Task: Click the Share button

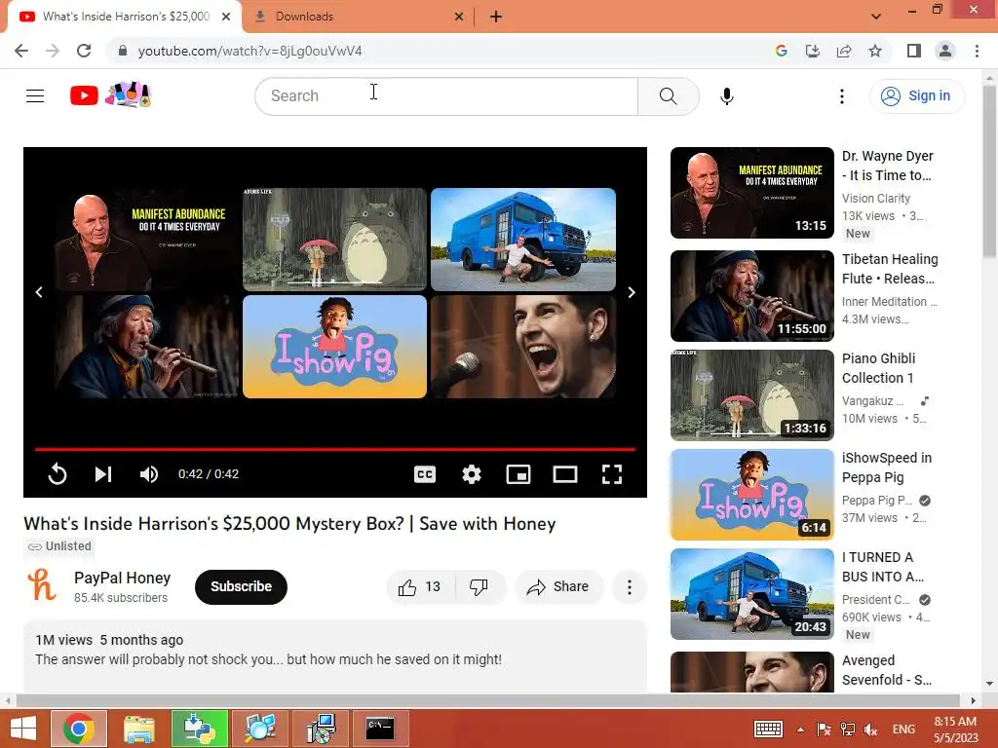Action: 558,587
